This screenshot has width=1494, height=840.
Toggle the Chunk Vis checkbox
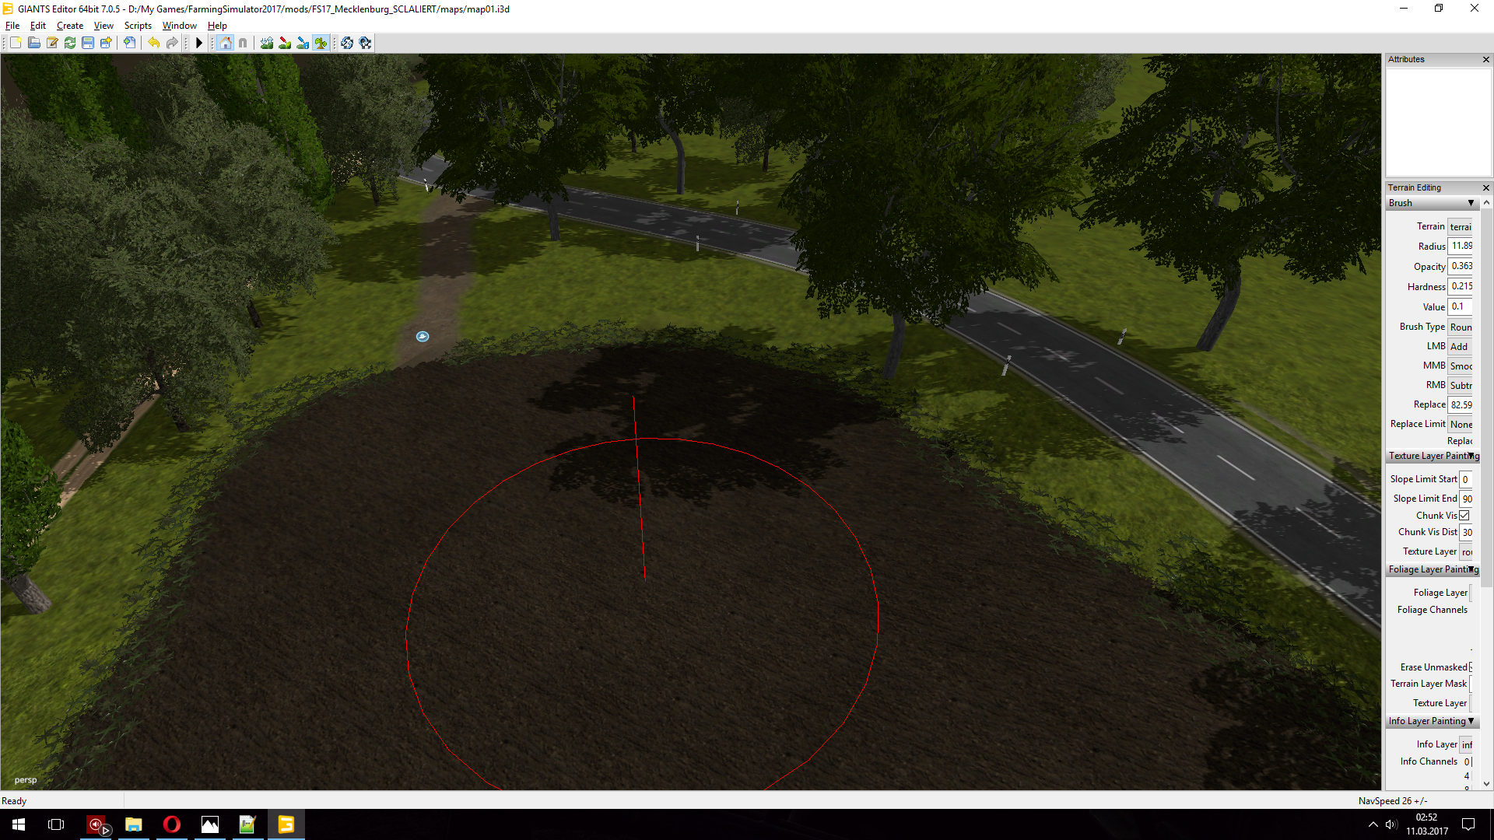click(1464, 516)
